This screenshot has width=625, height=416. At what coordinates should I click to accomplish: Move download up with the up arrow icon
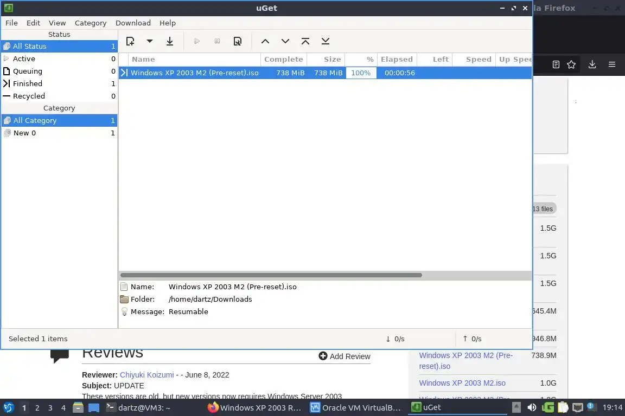pos(265,41)
